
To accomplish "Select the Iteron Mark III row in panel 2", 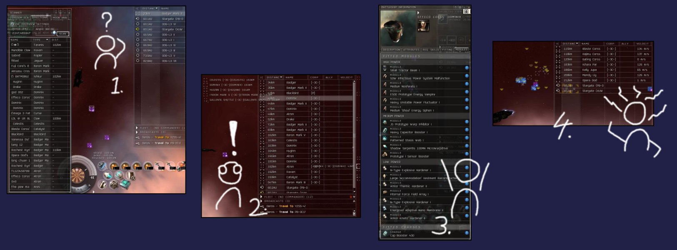I will coord(306,182).
